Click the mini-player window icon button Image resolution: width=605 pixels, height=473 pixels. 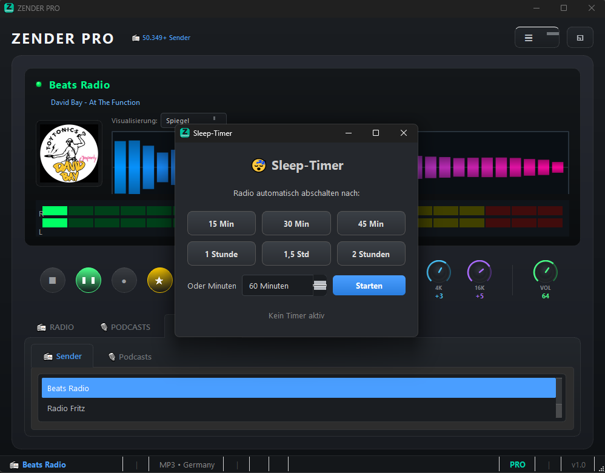point(580,38)
